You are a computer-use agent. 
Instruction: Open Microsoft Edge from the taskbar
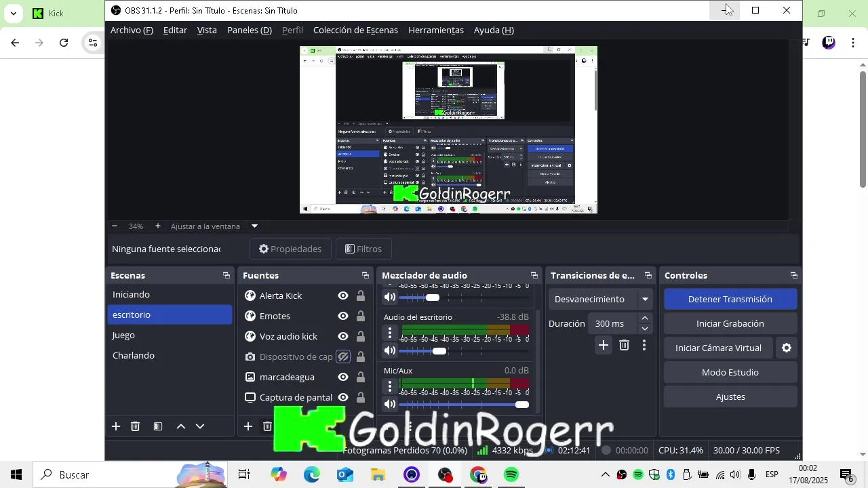(x=312, y=474)
